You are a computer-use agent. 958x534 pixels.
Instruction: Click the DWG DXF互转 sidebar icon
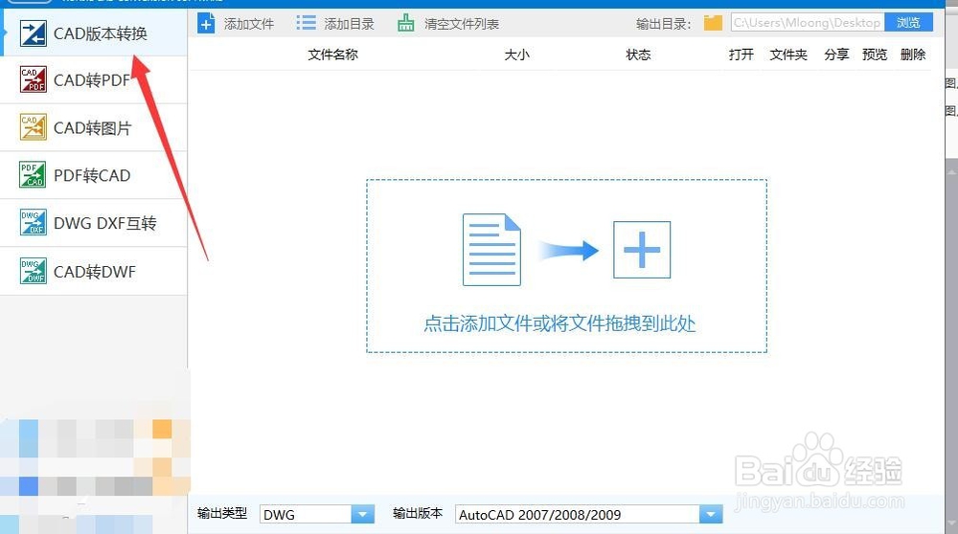[x=33, y=223]
